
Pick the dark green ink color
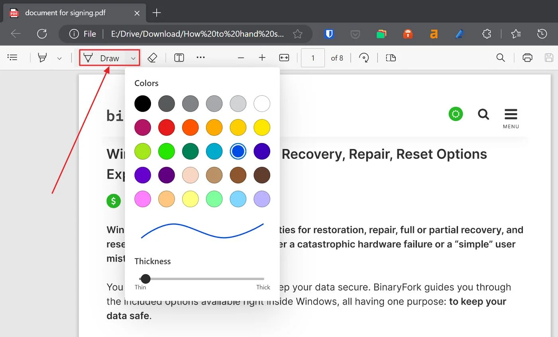pyautogui.click(x=191, y=151)
